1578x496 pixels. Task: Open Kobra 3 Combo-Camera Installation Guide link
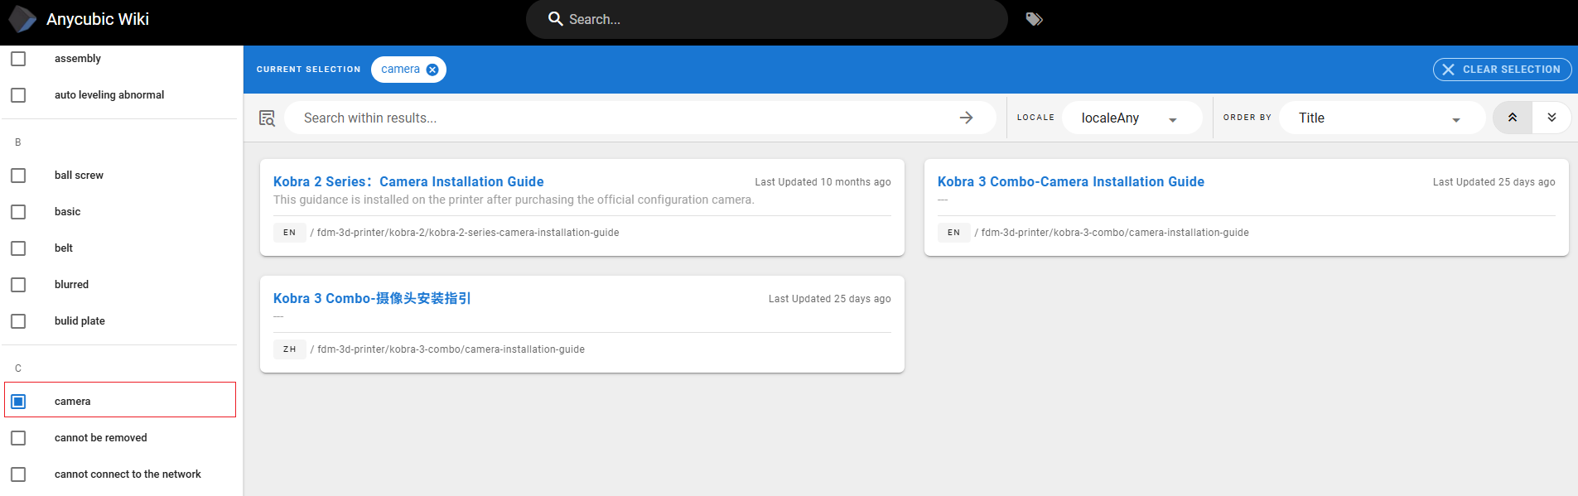tap(1070, 181)
